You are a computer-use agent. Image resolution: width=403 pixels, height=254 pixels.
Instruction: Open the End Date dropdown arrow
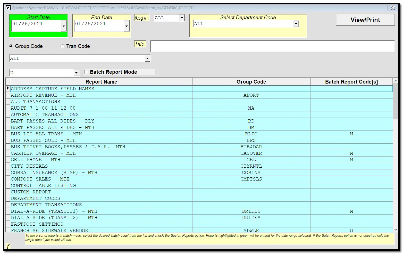tap(127, 26)
